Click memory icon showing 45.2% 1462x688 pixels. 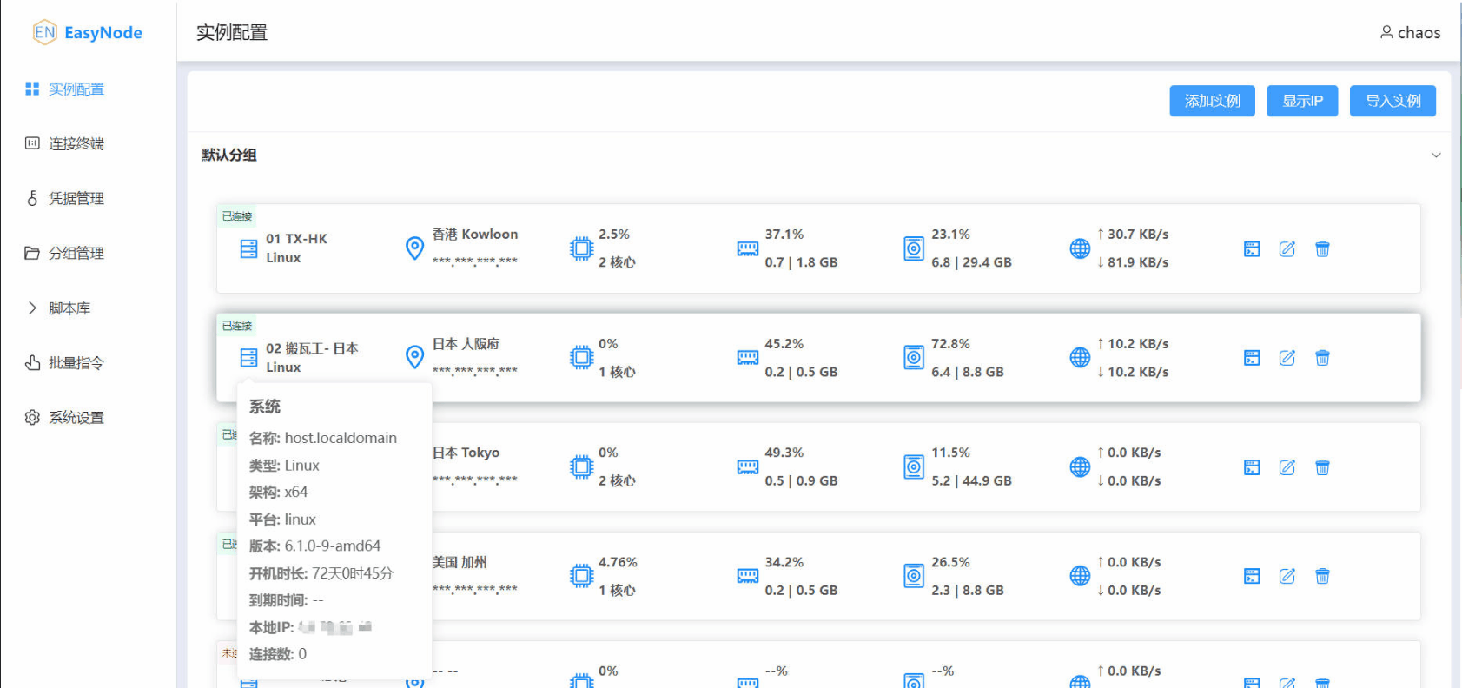pos(748,357)
